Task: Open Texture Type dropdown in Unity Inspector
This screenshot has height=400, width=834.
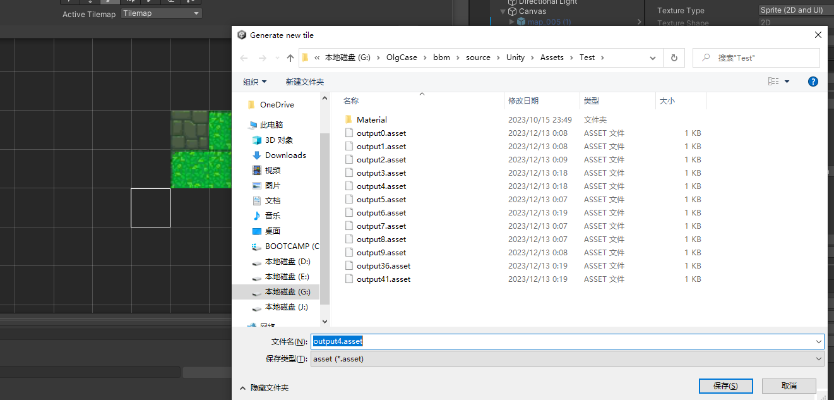Action: click(795, 10)
